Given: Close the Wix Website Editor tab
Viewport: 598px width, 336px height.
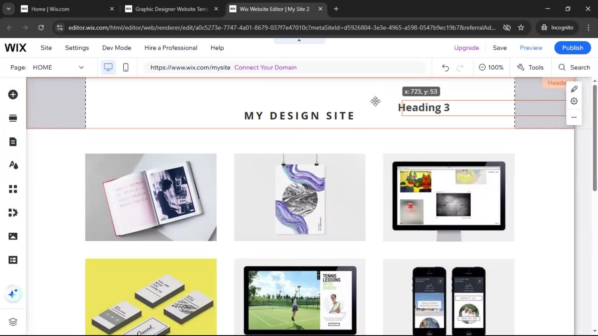Looking at the screenshot, I should 320,9.
